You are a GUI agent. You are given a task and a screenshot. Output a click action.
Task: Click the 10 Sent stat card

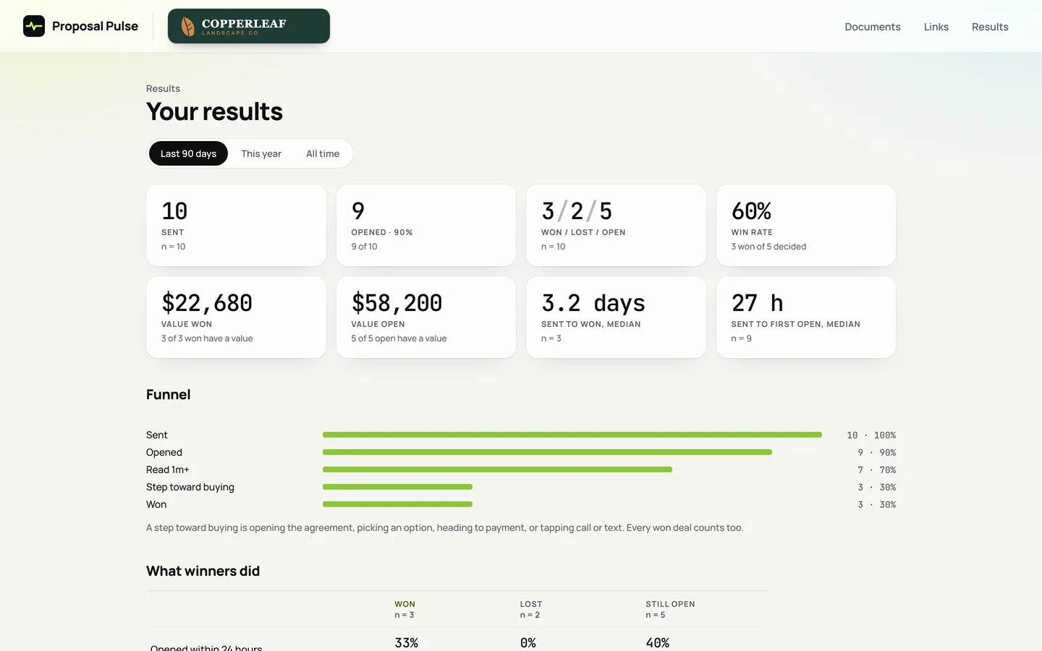coord(236,225)
